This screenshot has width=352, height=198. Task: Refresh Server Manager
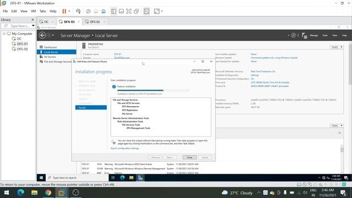[293, 35]
